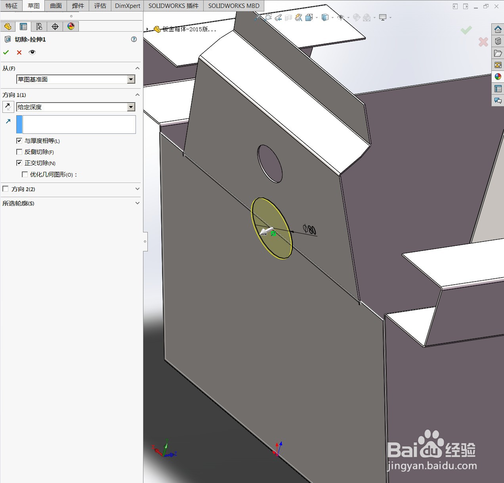
Task: Open Appearances task pane tab
Action: tap(498, 77)
